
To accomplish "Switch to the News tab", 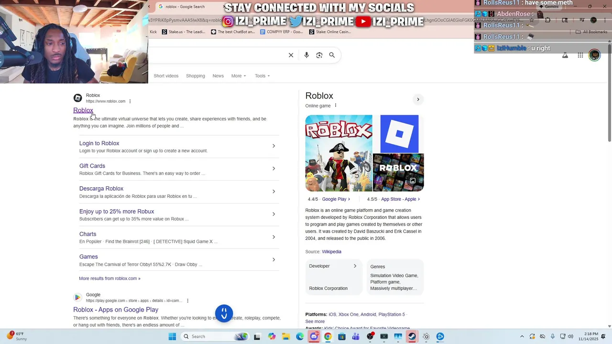I will tap(218, 76).
